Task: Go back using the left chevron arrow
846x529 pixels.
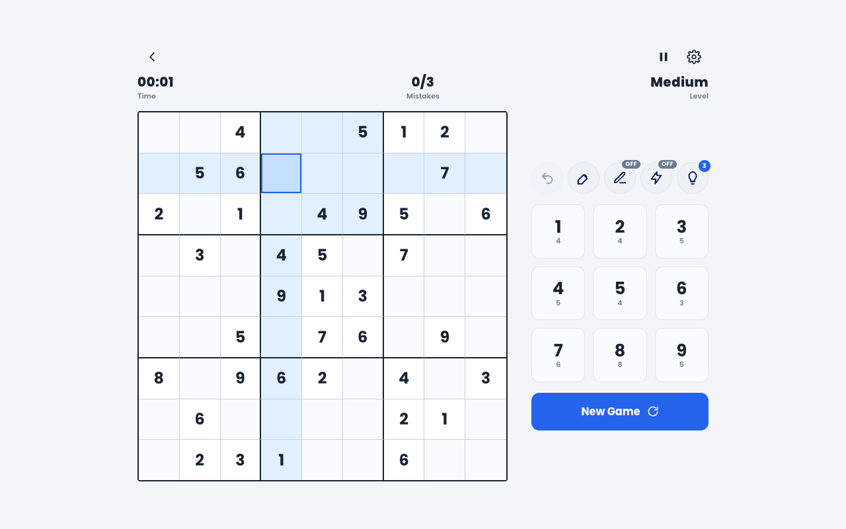Action: pyautogui.click(x=152, y=57)
